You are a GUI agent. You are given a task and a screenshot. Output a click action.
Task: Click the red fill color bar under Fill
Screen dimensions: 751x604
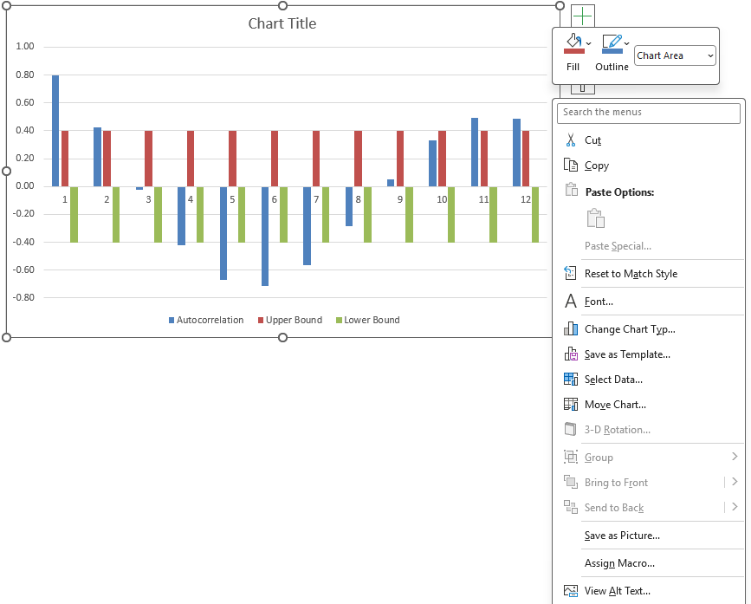pyautogui.click(x=574, y=51)
